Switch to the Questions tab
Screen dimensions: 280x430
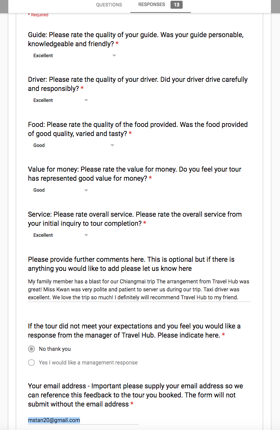click(109, 5)
